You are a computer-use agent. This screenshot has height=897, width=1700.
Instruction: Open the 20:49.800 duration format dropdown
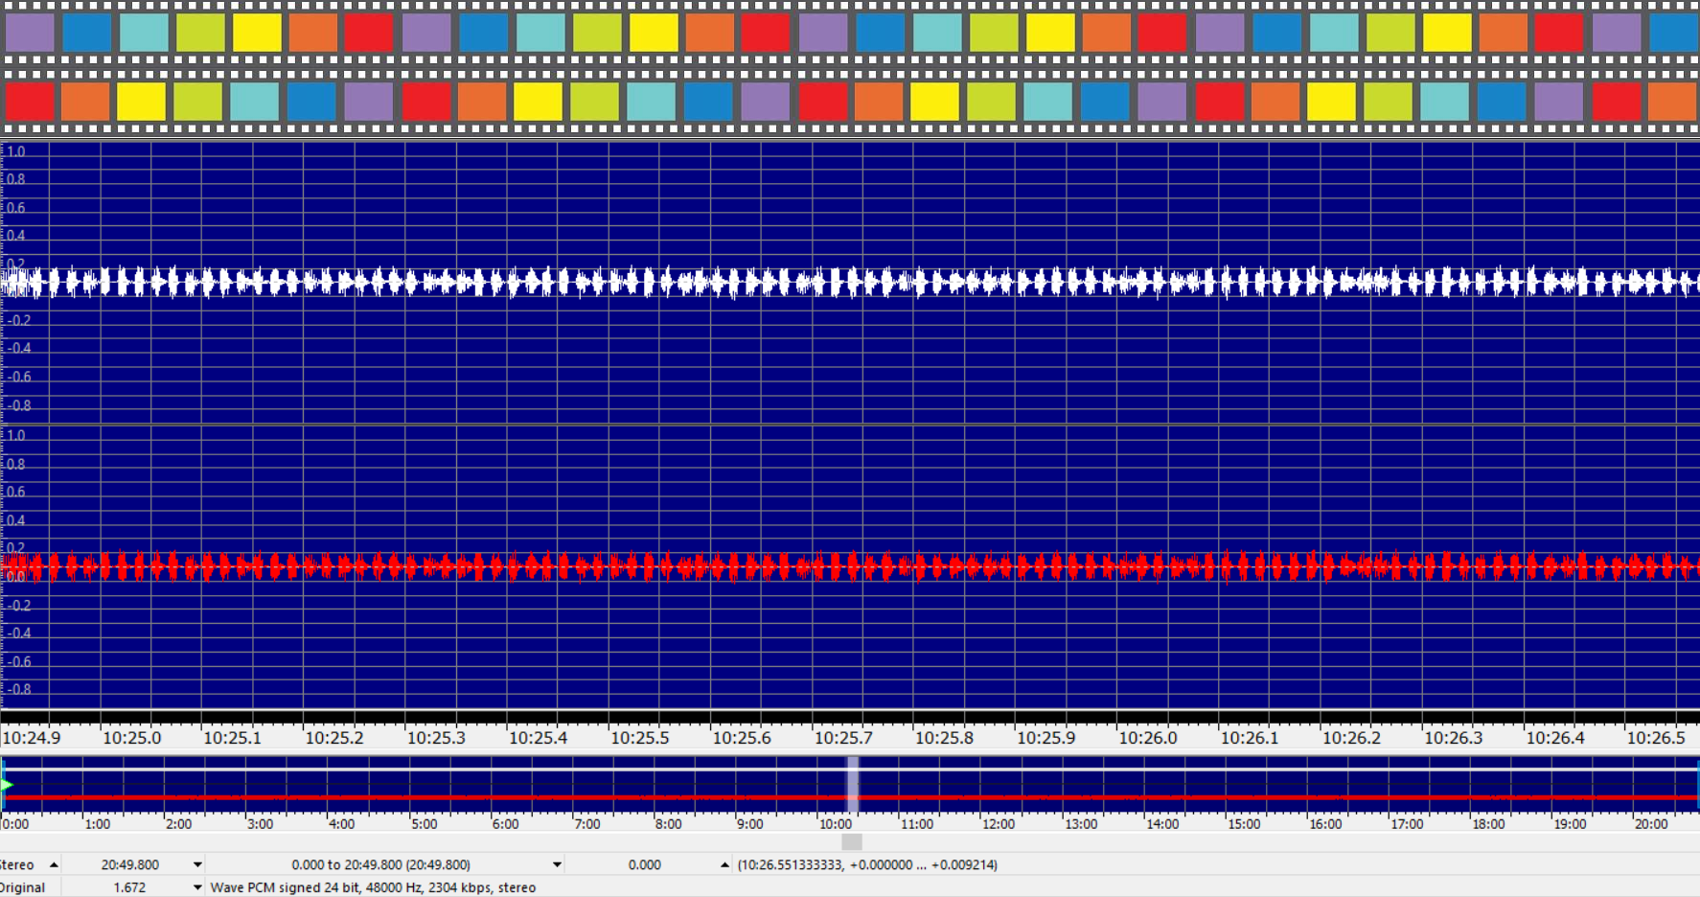[197, 864]
